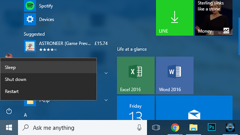240x135 pixels.
Task: Click the £15.74 price text
Action: coord(101,43)
